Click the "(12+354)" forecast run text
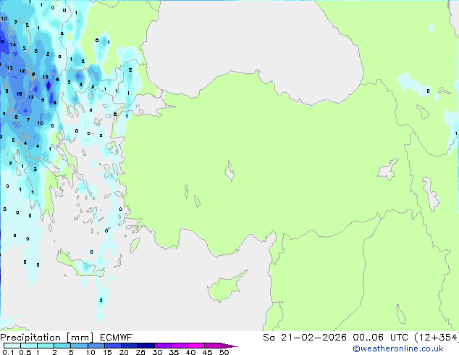 pyautogui.click(x=436, y=338)
